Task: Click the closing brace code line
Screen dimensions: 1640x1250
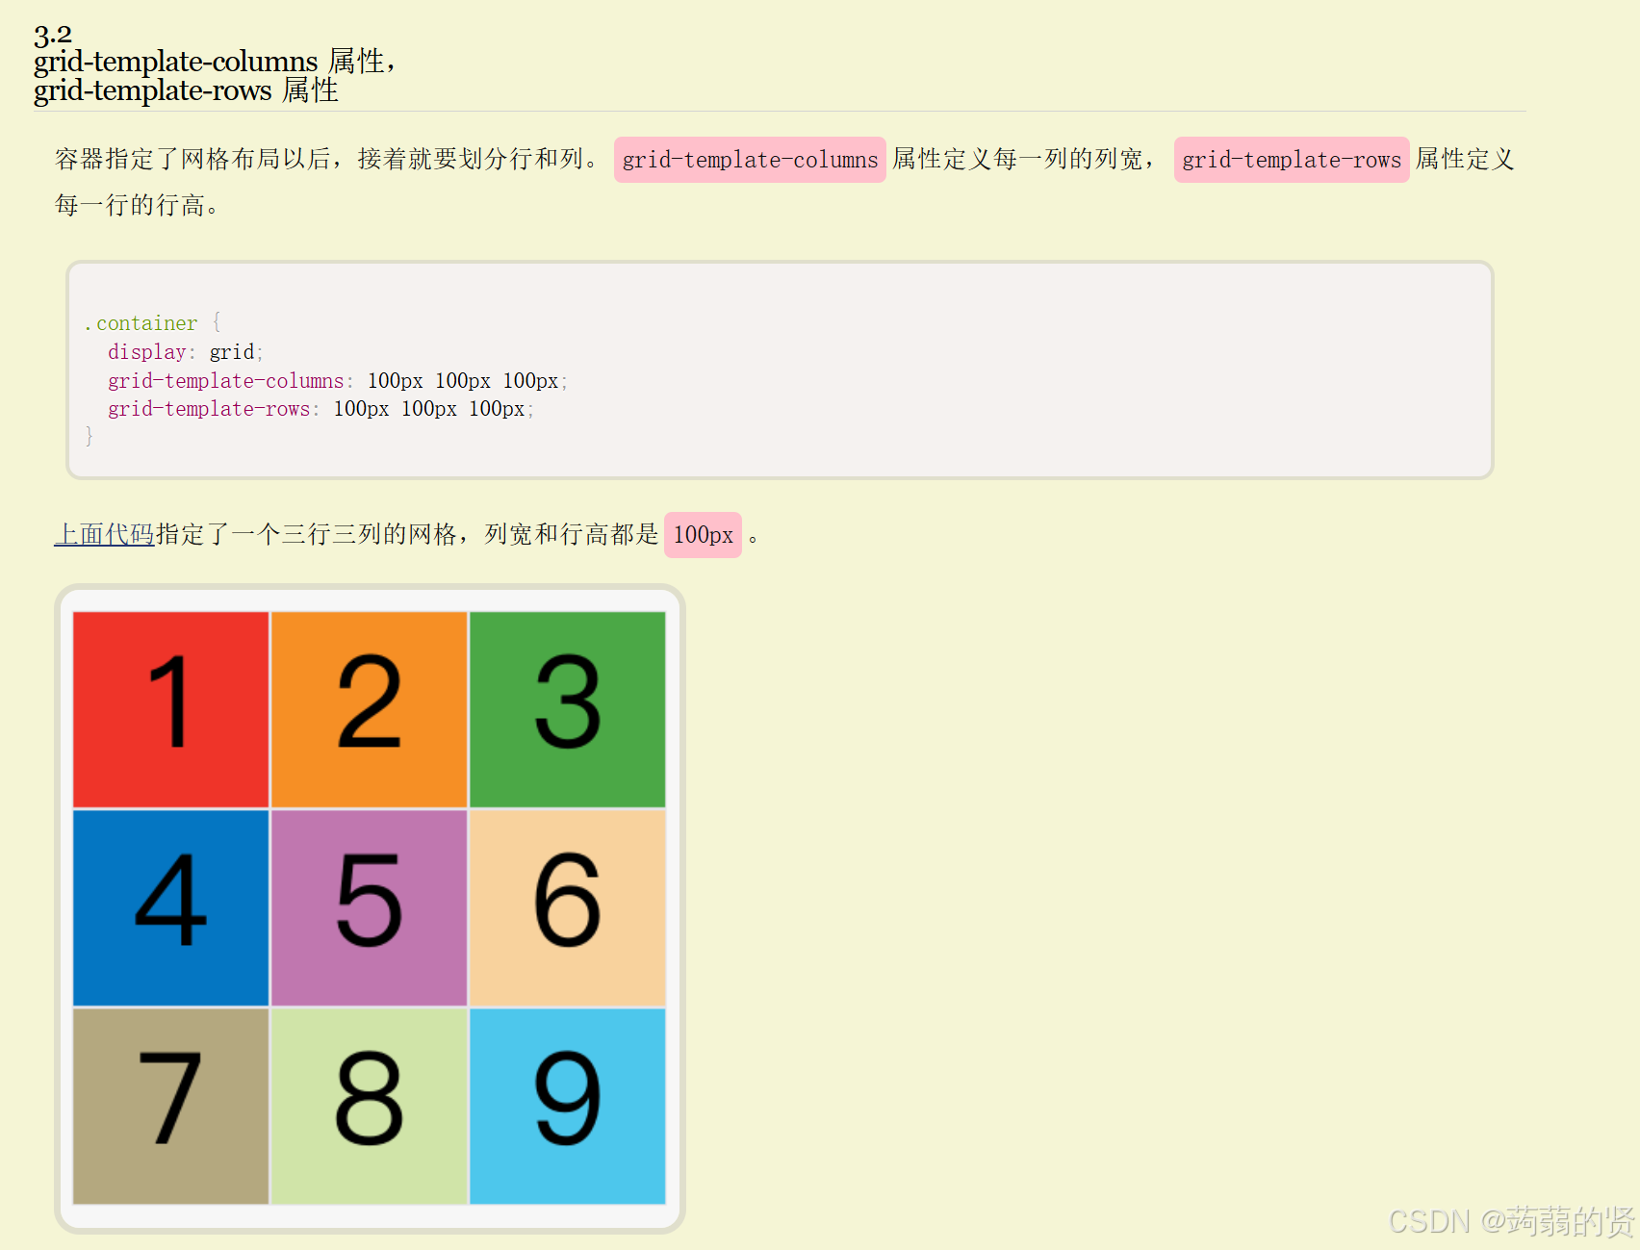Action: (x=89, y=436)
